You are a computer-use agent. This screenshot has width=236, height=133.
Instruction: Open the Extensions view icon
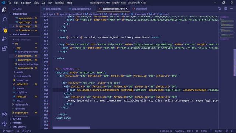[4, 48]
